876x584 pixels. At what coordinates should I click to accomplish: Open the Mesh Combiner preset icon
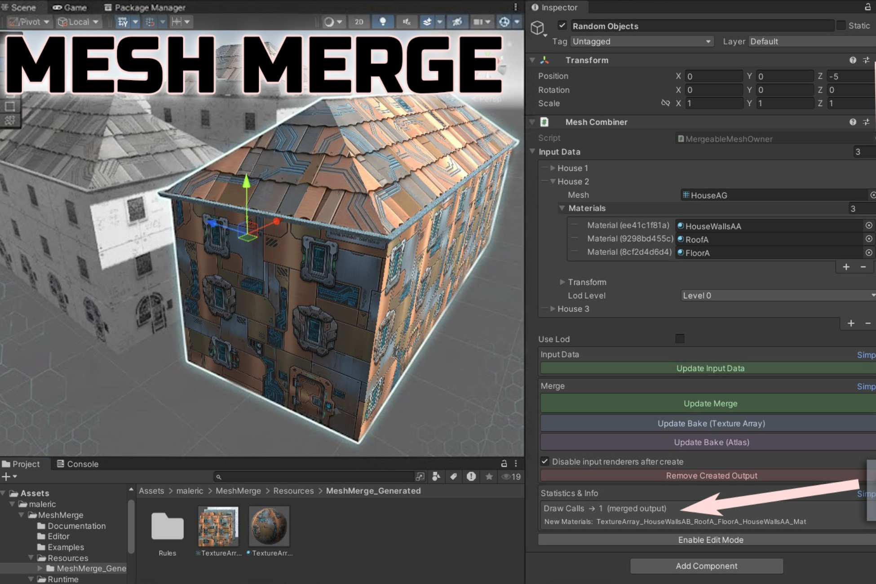click(866, 122)
